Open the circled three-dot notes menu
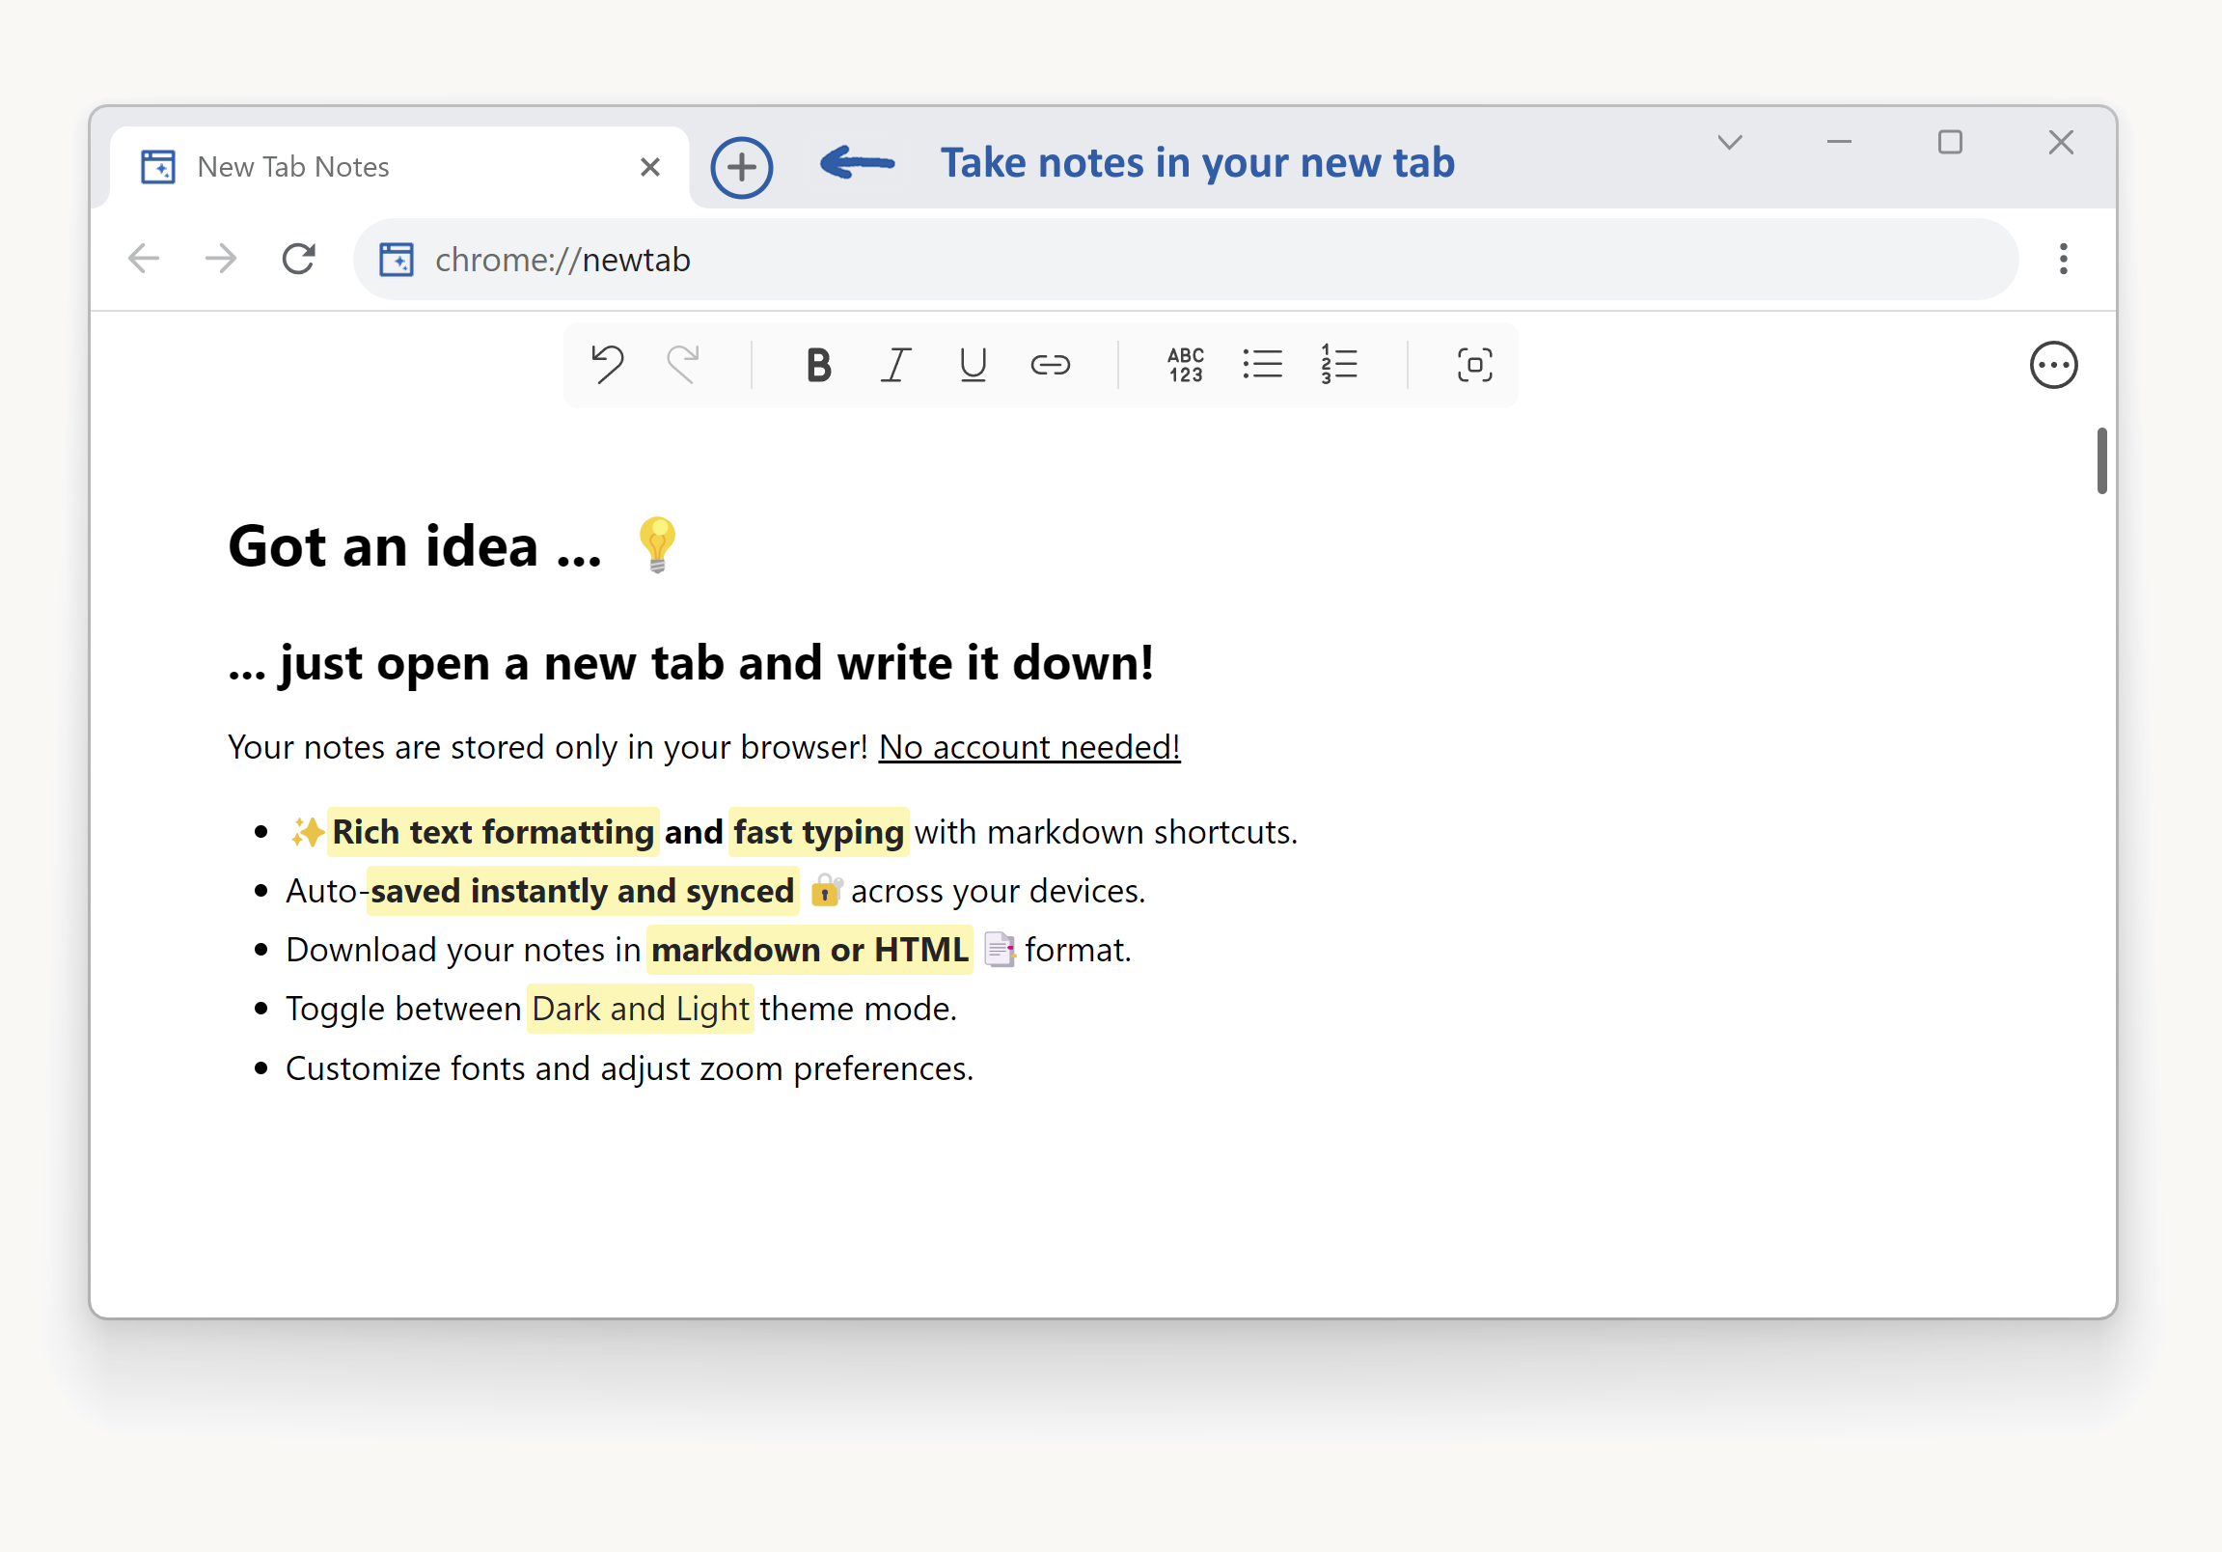Screen dimensions: 2222x1552 tap(2054, 365)
